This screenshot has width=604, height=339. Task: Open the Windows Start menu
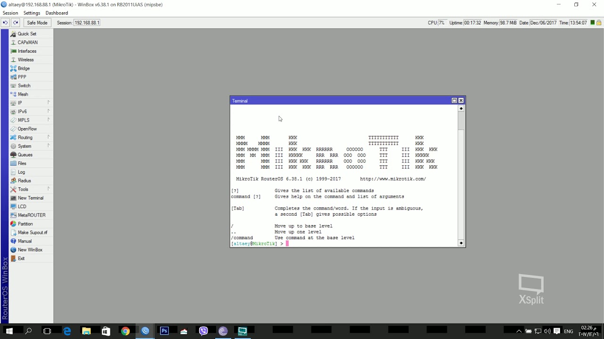[9, 331]
